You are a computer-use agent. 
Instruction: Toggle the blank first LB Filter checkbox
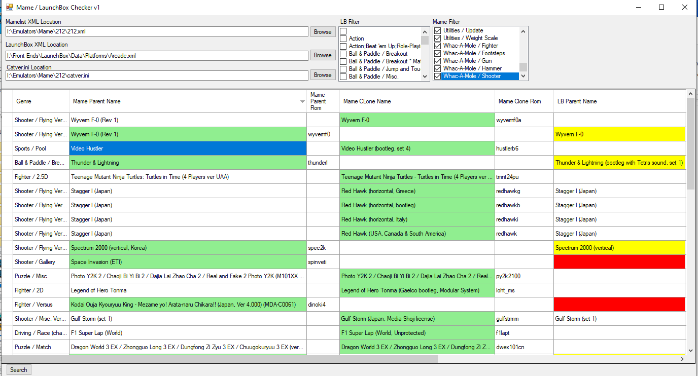click(343, 31)
